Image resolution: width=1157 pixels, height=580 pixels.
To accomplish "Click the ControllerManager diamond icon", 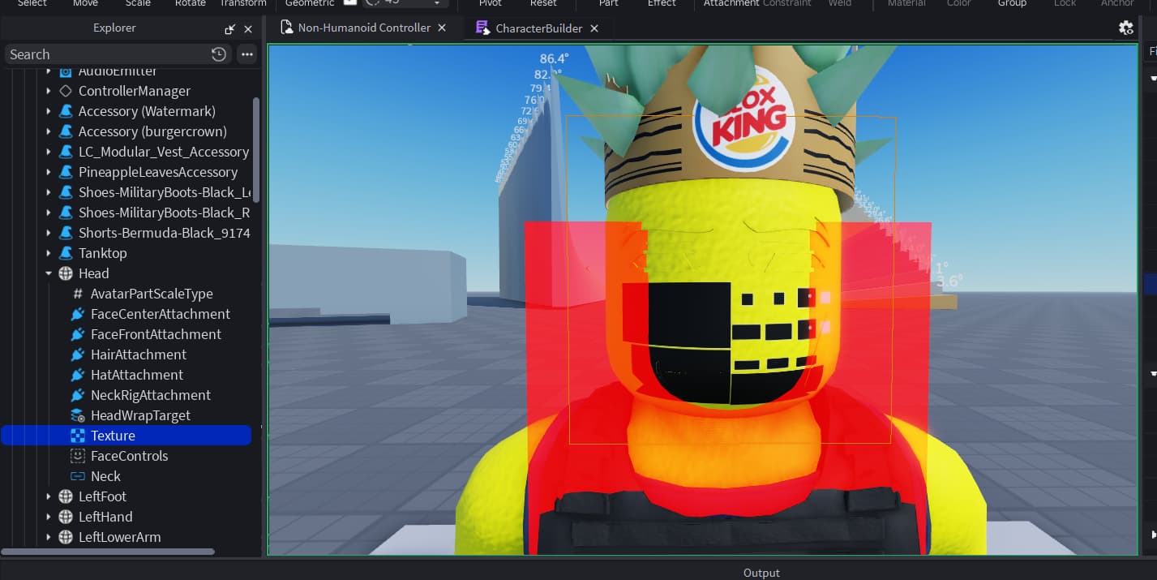I will coord(66,91).
